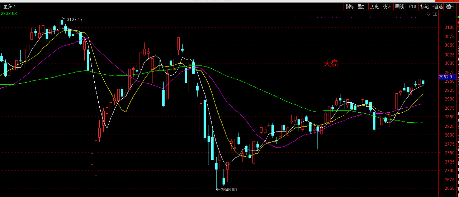Open the 历史 history view
The image size is (459, 197).
(x=374, y=6)
